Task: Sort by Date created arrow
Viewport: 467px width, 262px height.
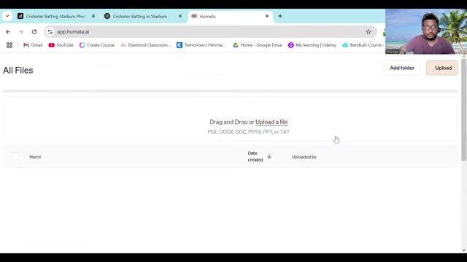Action: [269, 156]
